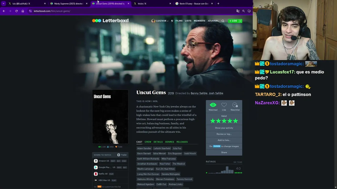Click the HBO Max US service icon
The image size is (337, 189).
click(x=96, y=180)
